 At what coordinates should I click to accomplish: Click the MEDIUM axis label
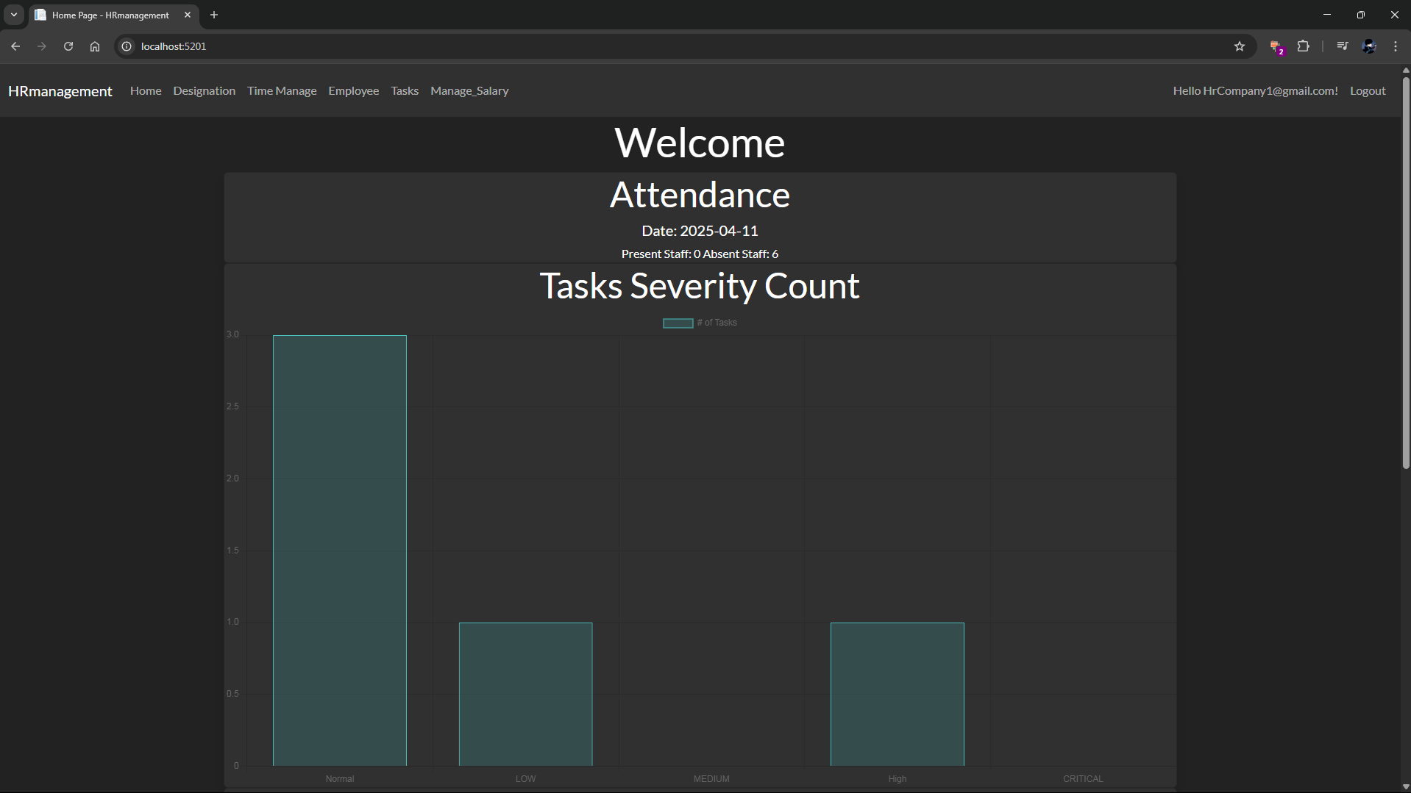[x=711, y=779]
